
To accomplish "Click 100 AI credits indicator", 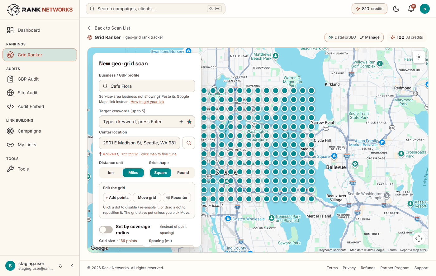I will [407, 37].
